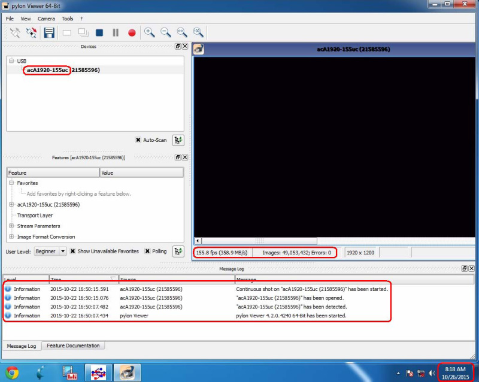This screenshot has height=382, width=479.
Task: Undock the Features panel
Action: pyautogui.click(x=178, y=157)
